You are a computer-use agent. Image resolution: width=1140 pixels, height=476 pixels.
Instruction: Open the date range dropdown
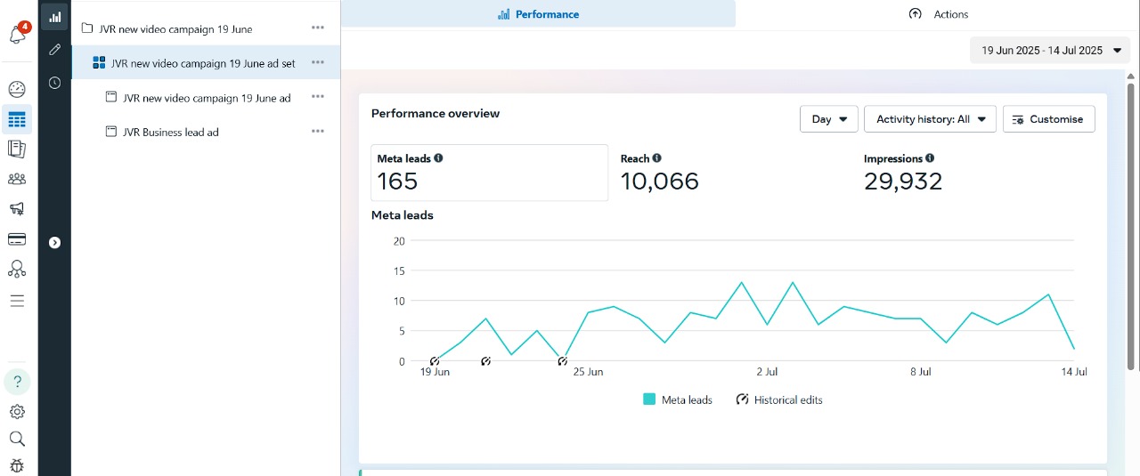pyautogui.click(x=1050, y=51)
